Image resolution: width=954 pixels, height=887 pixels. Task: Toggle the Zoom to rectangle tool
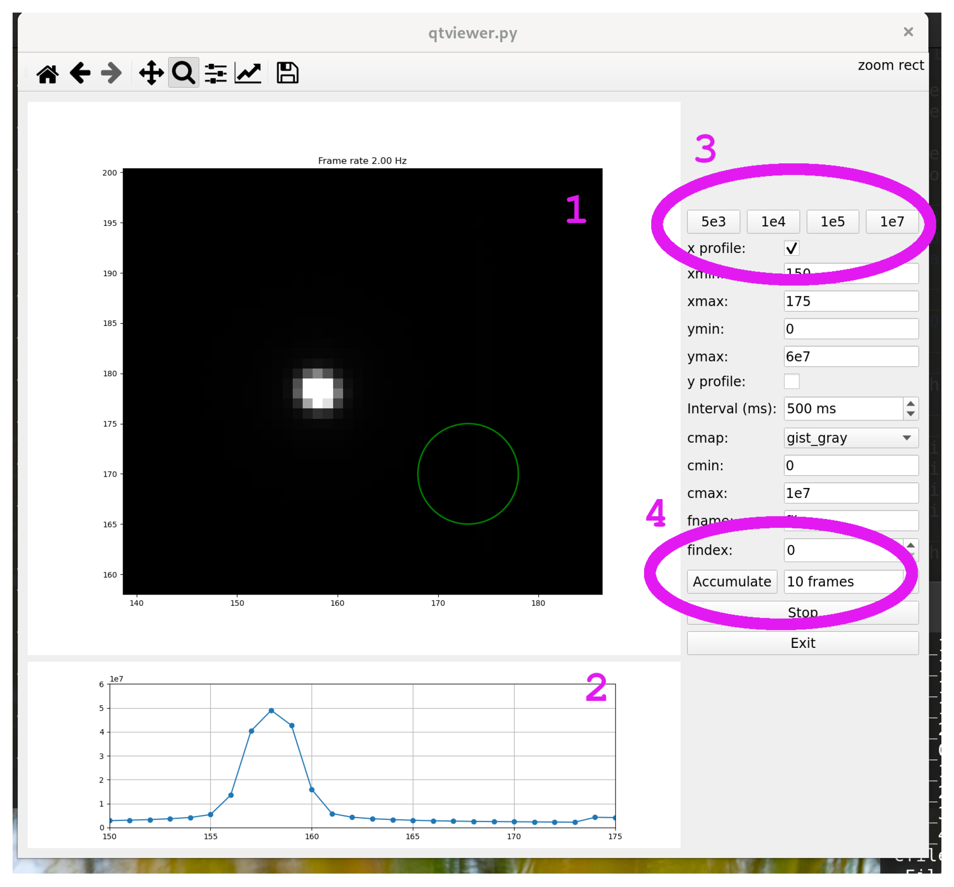click(183, 73)
